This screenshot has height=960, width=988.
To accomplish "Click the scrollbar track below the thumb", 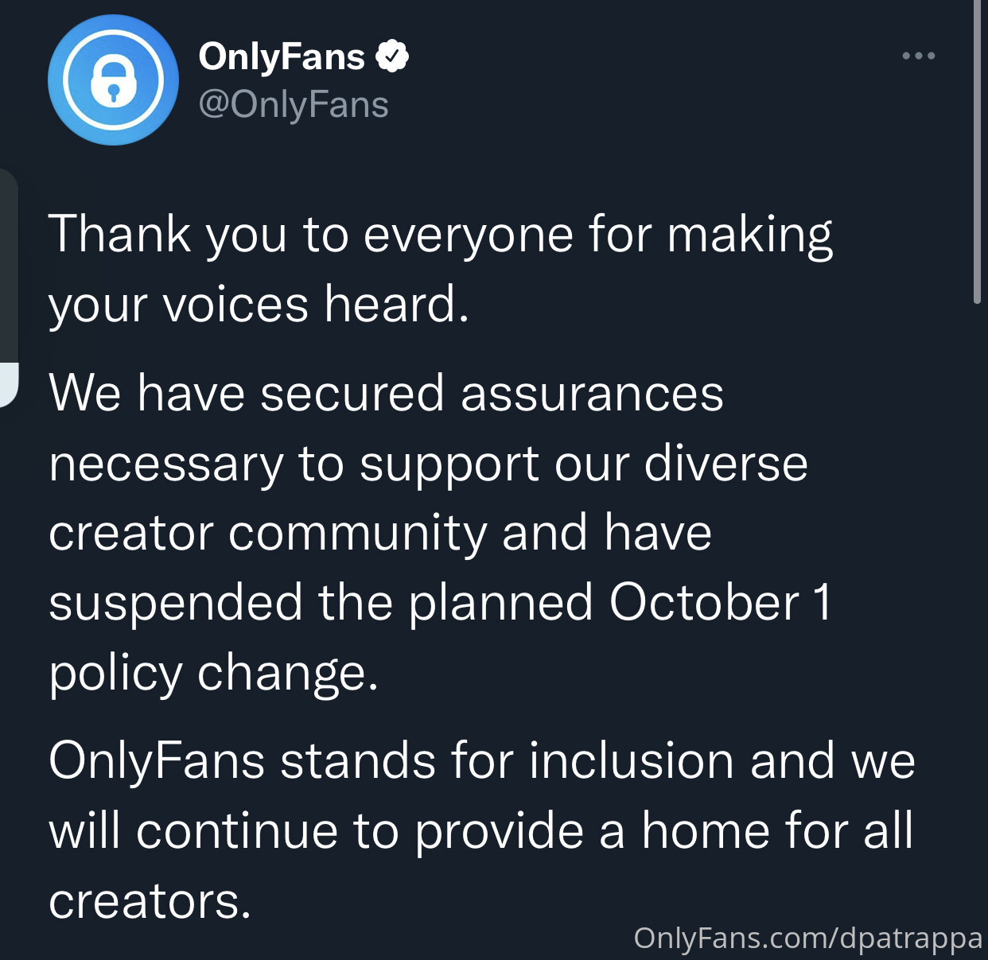I will coord(978,628).
